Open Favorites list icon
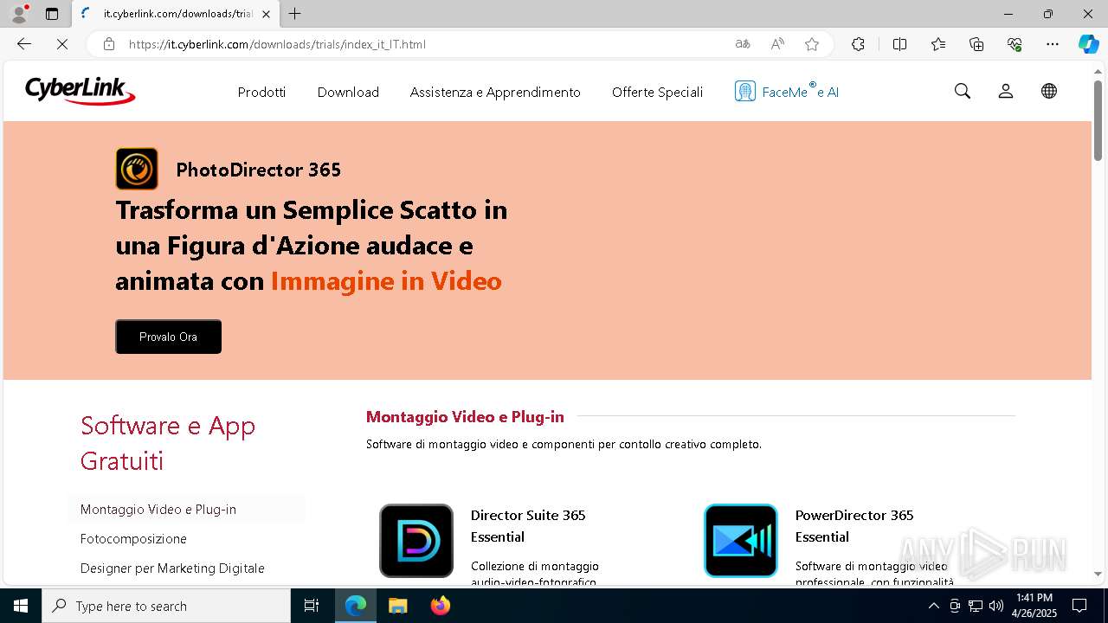This screenshot has width=1108, height=623. point(938,44)
